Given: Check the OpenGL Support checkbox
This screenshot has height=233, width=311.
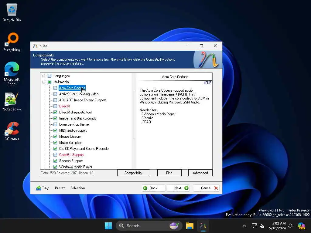Looking at the screenshot, I should point(55,155).
